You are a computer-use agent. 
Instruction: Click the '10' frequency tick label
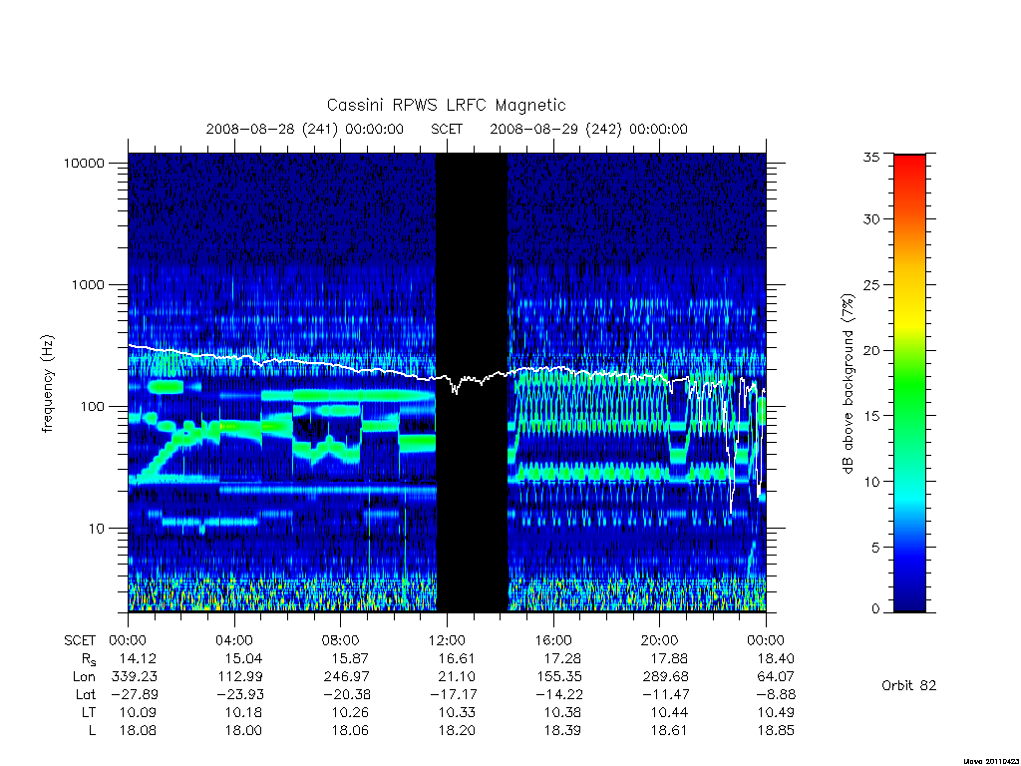coord(97,529)
